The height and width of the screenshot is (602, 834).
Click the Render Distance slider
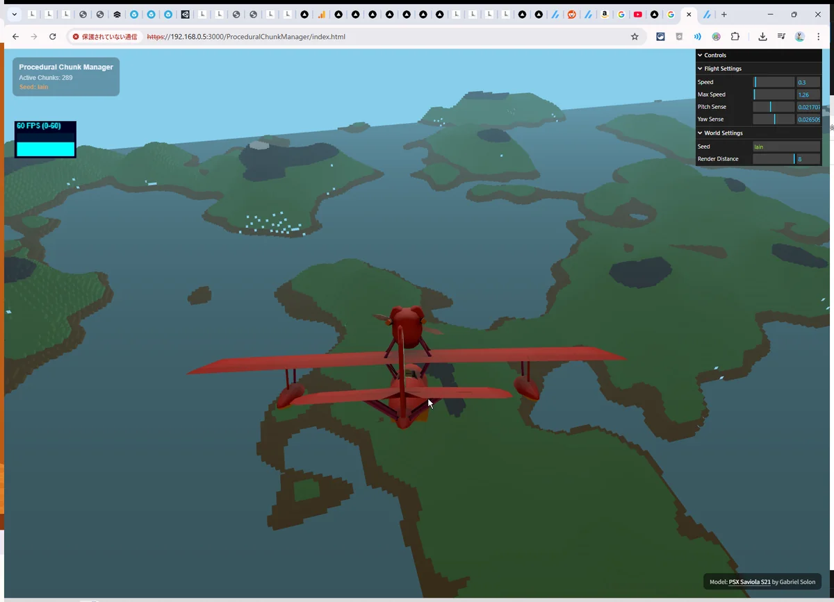(774, 159)
